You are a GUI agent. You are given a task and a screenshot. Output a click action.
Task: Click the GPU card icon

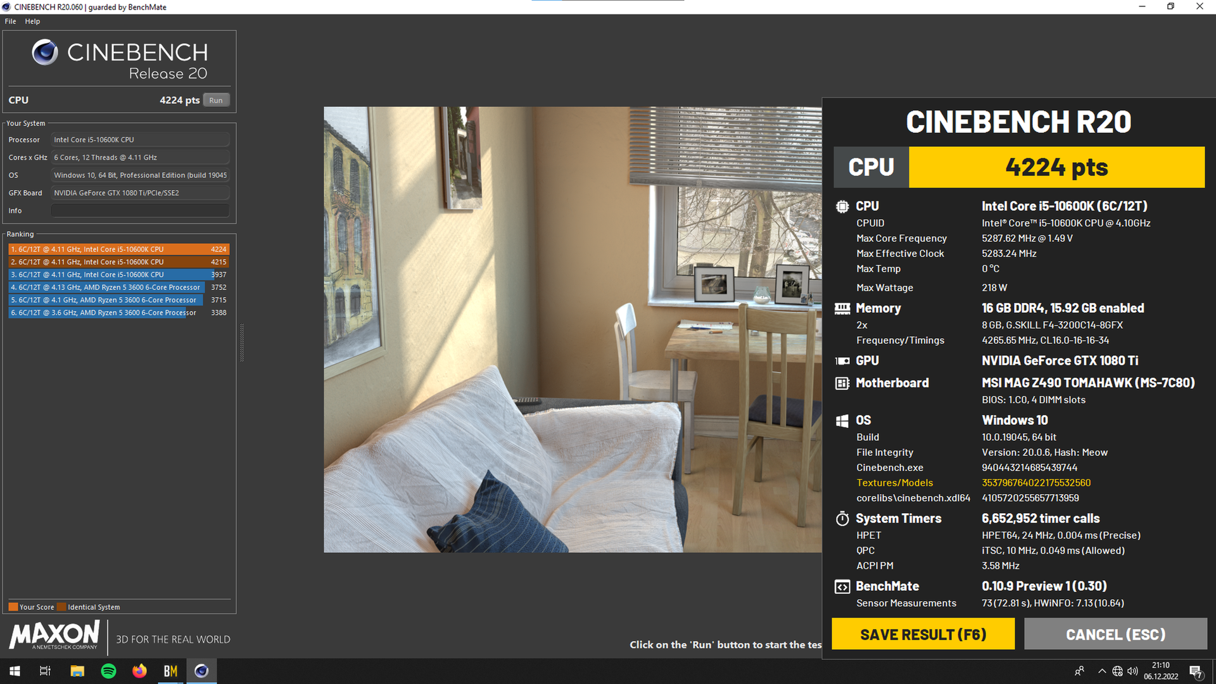coord(842,361)
